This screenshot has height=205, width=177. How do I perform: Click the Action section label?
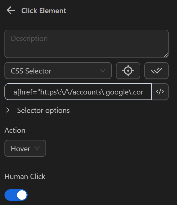[x=15, y=130]
